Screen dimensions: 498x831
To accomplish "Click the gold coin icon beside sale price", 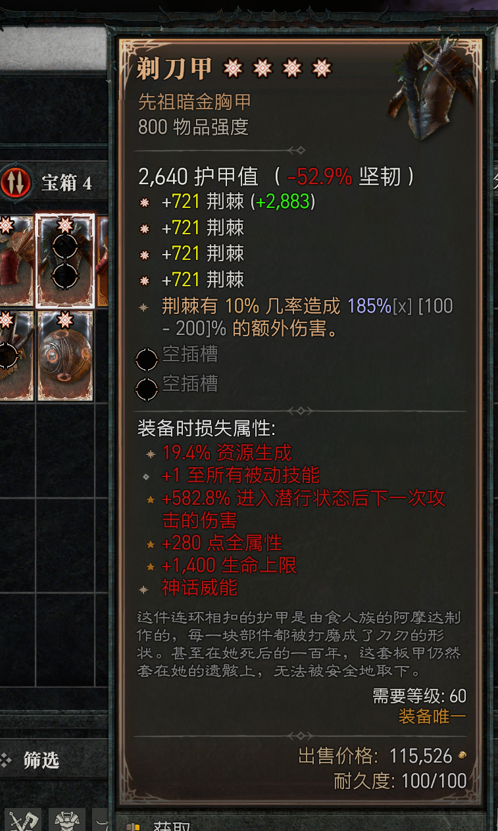I will pyautogui.click(x=462, y=755).
